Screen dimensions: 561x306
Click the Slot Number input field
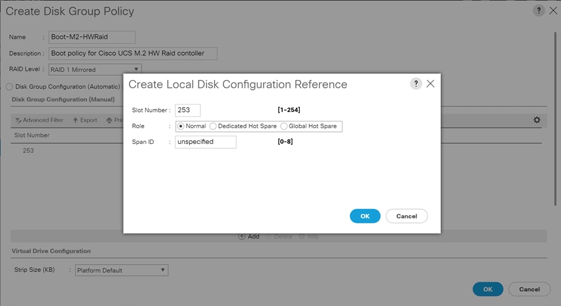[187, 110]
